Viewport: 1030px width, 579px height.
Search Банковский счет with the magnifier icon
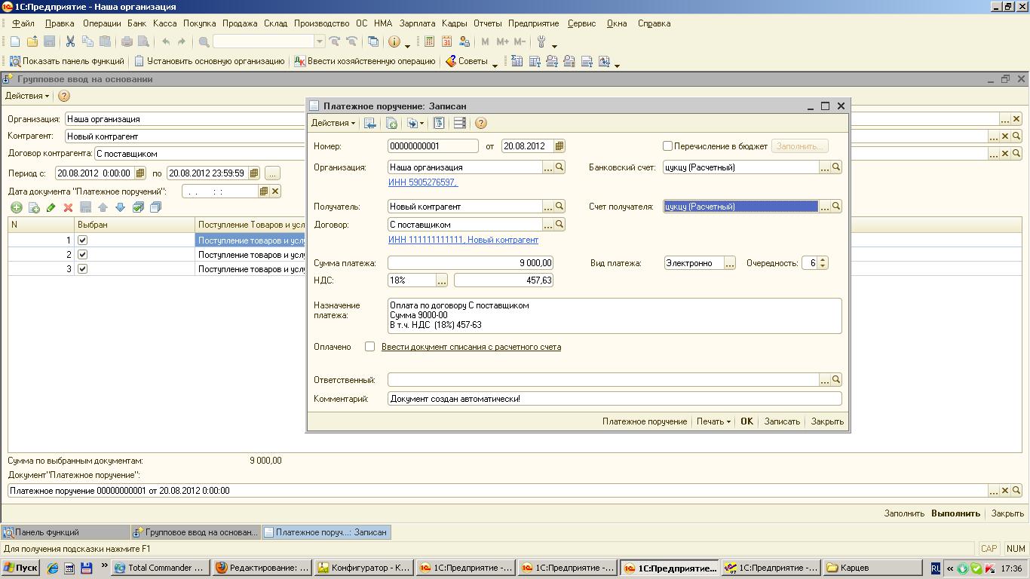point(836,167)
